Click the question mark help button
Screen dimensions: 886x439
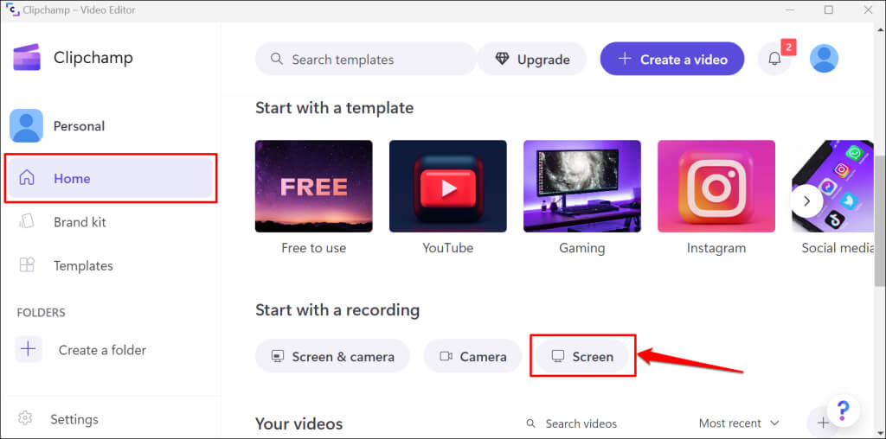843,410
